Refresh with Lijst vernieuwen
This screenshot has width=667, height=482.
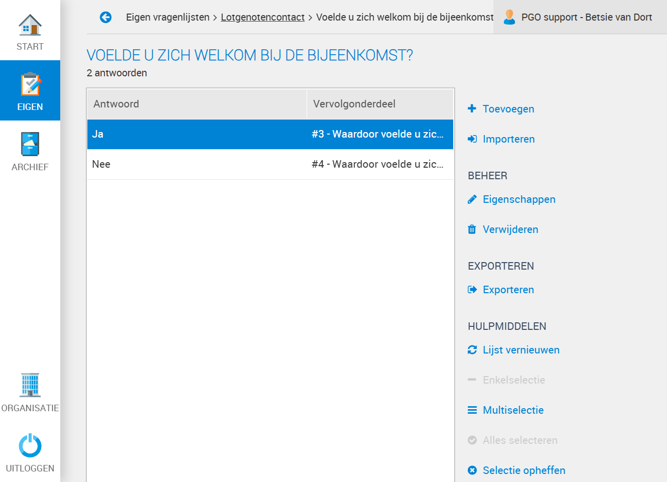521,350
